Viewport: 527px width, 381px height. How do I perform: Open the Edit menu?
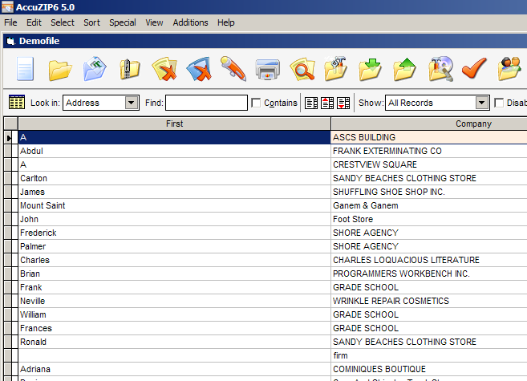coord(34,22)
